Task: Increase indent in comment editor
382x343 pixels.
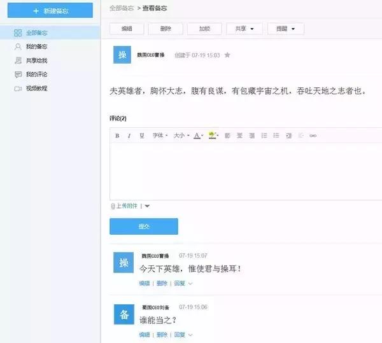Action: pos(288,136)
